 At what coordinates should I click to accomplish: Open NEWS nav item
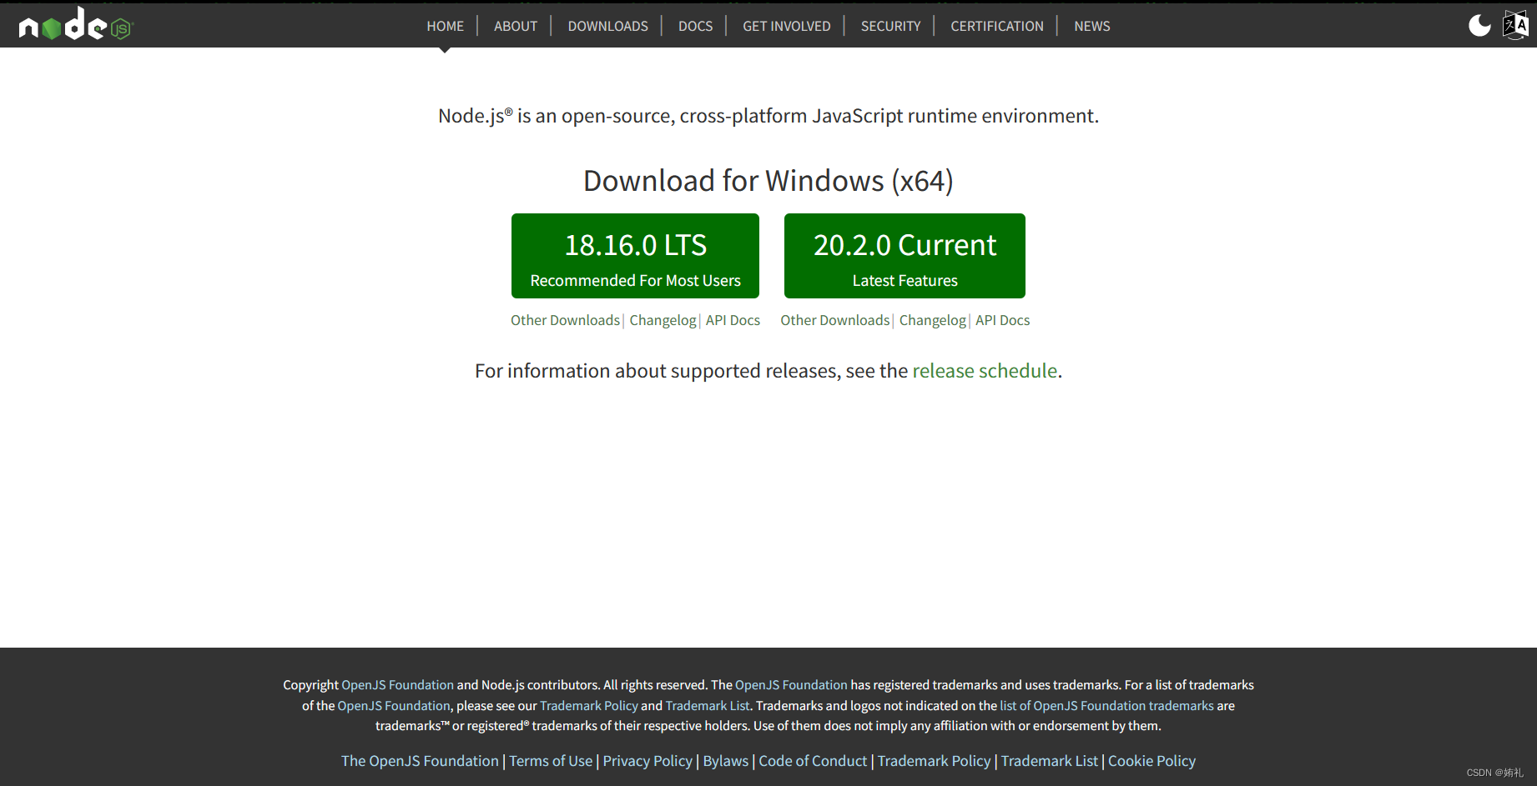point(1091,26)
